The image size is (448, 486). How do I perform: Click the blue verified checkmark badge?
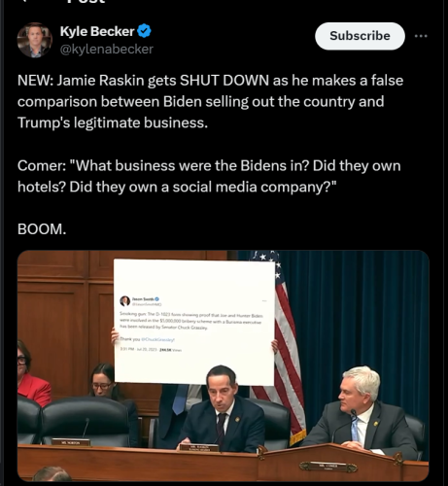pyautogui.click(x=144, y=31)
